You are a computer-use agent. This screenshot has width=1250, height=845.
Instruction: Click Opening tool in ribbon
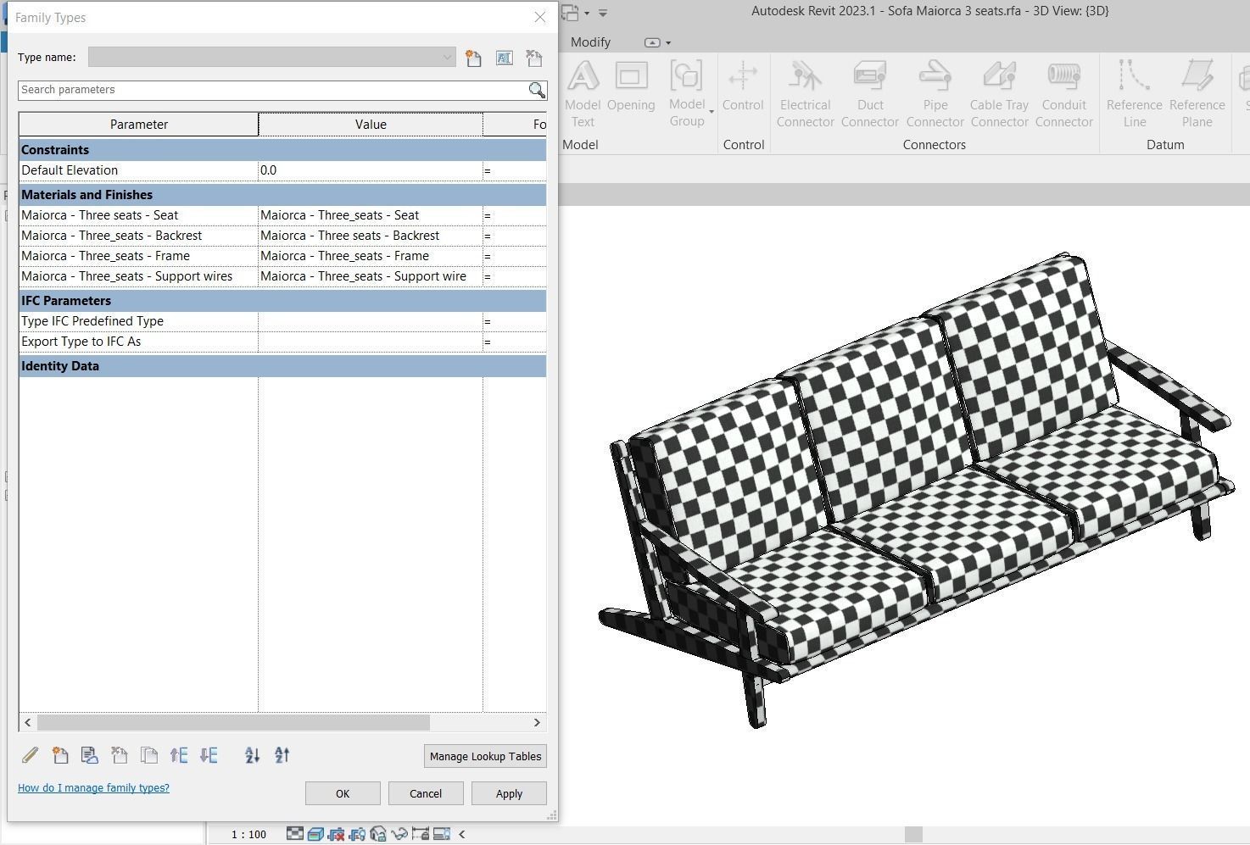pos(631,86)
